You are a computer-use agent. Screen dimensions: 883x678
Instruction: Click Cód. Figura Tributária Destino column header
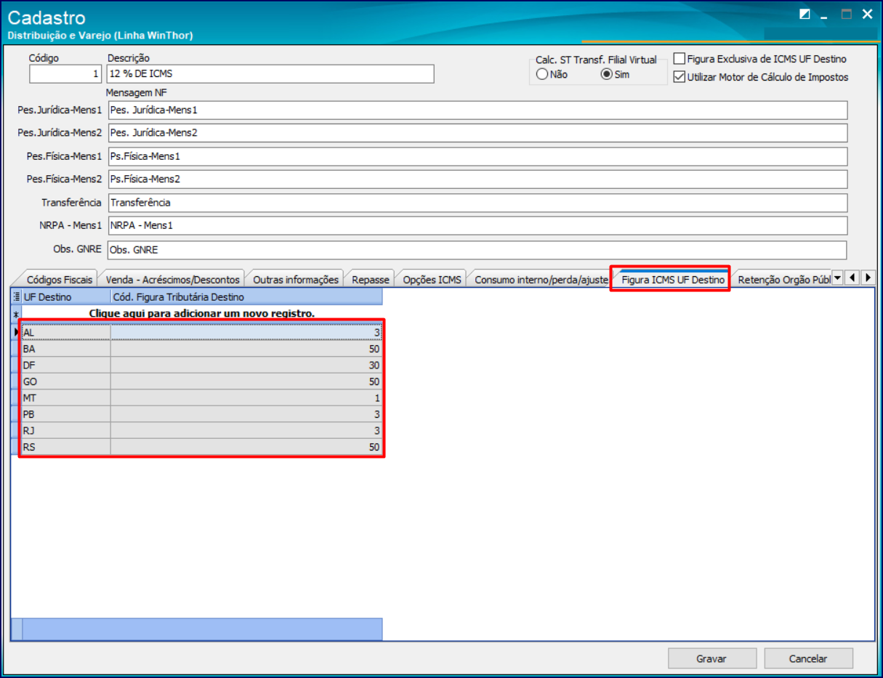[246, 296]
